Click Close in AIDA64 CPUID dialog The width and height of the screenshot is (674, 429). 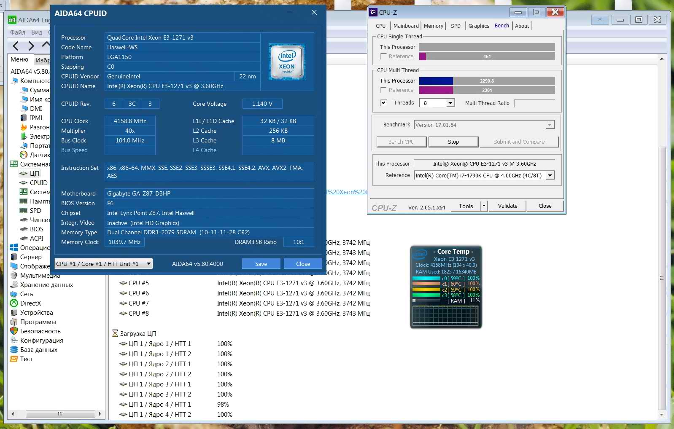[x=303, y=264]
